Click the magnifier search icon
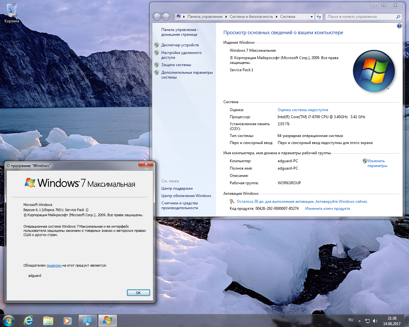Image resolution: width=409 pixels, height=327 pixels. click(398, 17)
